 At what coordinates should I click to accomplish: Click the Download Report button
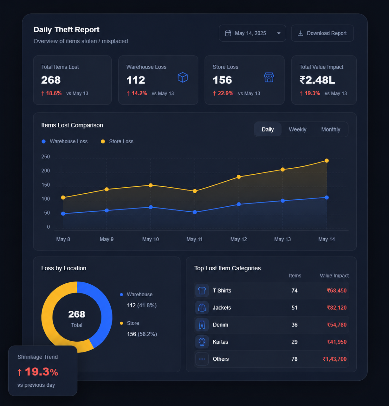[322, 33]
